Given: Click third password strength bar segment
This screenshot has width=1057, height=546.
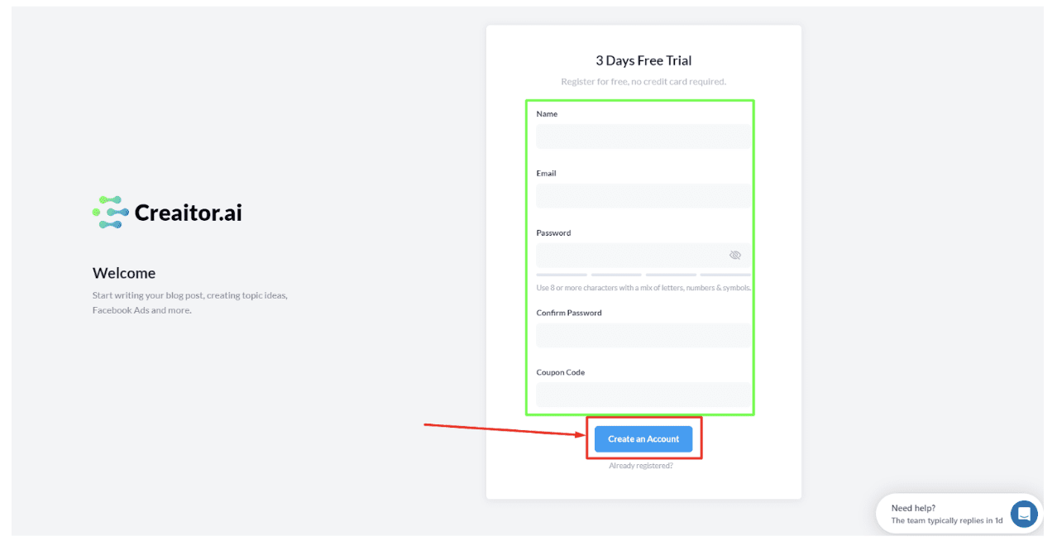Looking at the screenshot, I should tap(671, 275).
